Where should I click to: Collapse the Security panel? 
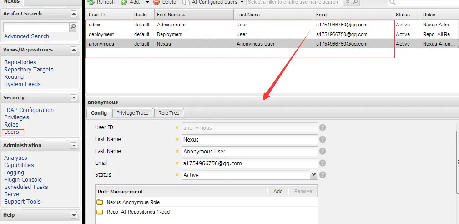point(74,97)
